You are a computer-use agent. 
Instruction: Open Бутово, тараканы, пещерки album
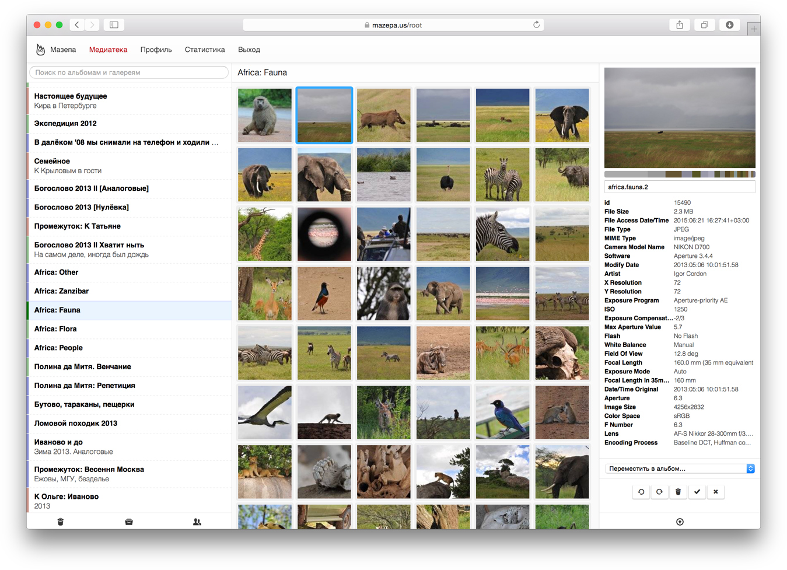130,404
